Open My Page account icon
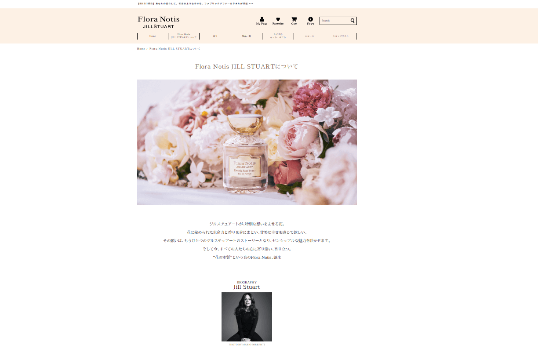 pos(262,21)
